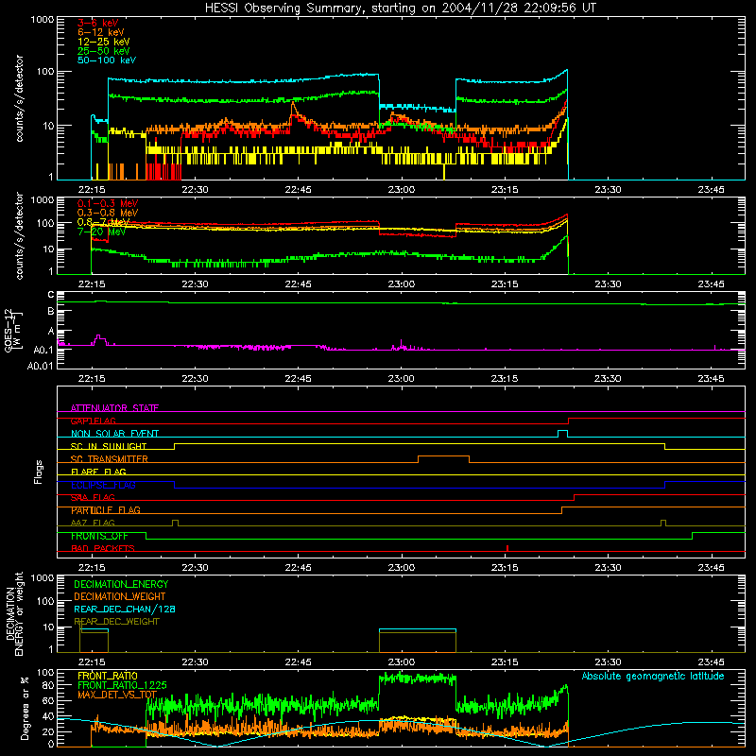Click the B class label on GOES axis
The height and width of the screenshot is (756, 756).
(x=51, y=312)
